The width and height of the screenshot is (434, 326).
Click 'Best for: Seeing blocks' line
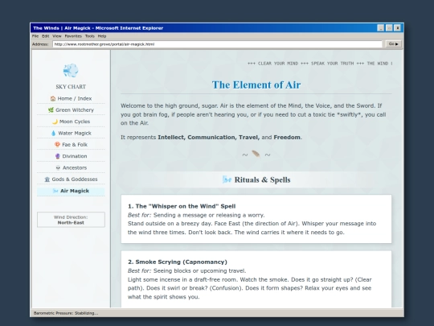click(186, 270)
